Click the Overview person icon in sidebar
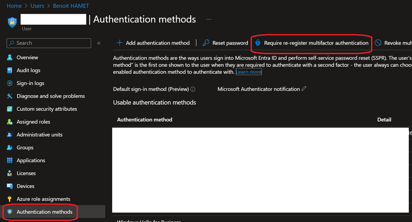 click(10, 58)
